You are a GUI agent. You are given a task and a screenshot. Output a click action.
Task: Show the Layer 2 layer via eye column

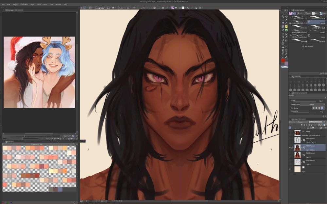pos(290,155)
